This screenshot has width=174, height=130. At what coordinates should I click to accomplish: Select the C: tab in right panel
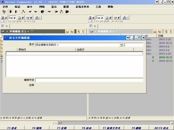pos(93,26)
